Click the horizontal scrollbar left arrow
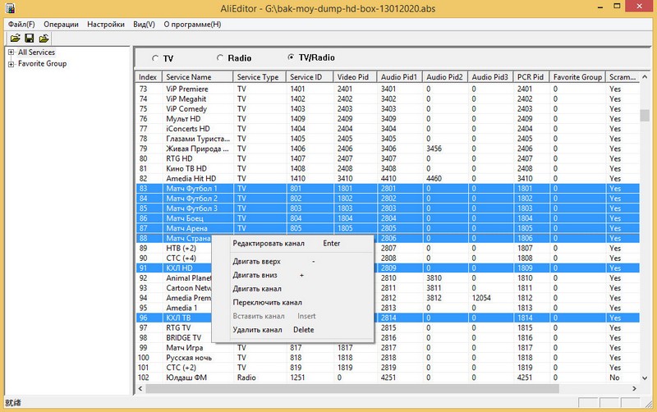The image size is (657, 412). (140, 388)
